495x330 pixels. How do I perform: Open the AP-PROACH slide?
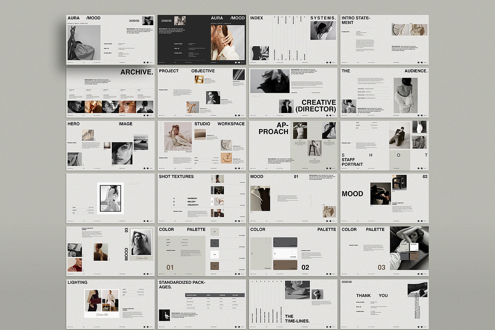point(293,145)
